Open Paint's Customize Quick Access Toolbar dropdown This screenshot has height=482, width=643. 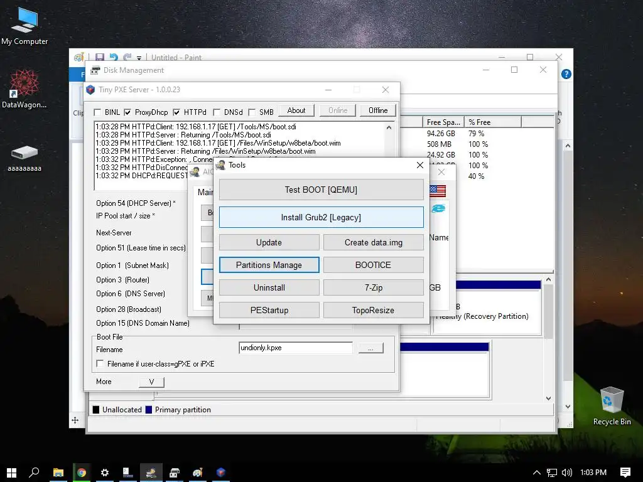[139, 58]
